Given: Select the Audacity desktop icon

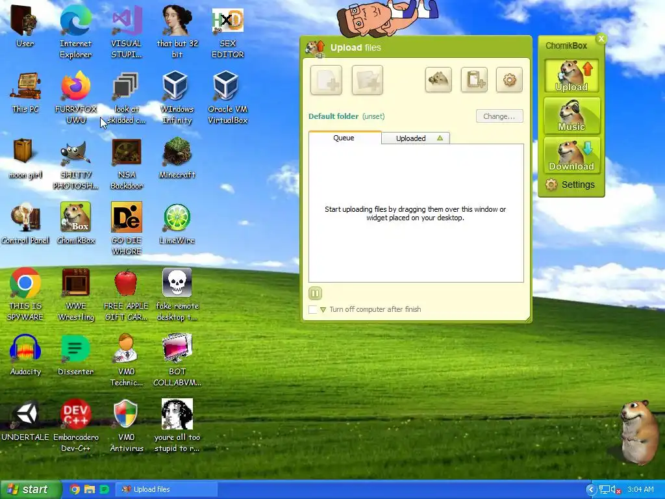Looking at the screenshot, I should click(x=25, y=355).
